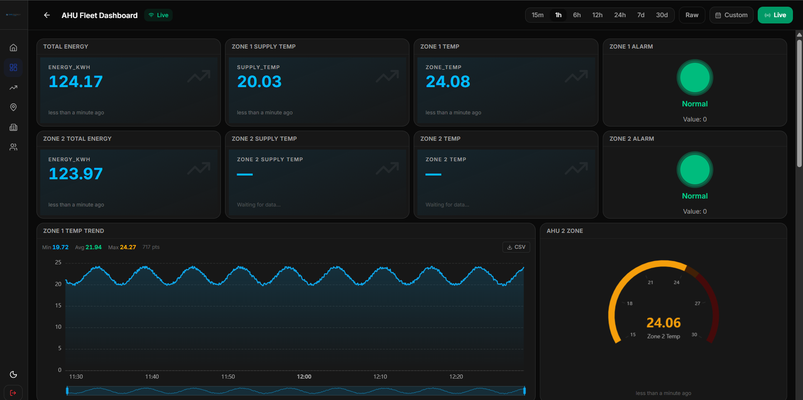This screenshot has height=400, width=803.
Task: Click the Live connection status badge
Action: (x=158, y=15)
